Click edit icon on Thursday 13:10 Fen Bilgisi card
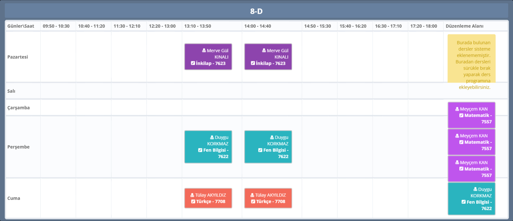 point(200,150)
